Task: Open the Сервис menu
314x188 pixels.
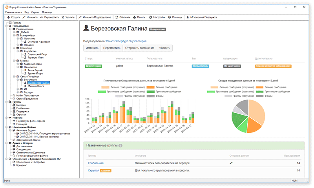Action: click(x=35, y=12)
